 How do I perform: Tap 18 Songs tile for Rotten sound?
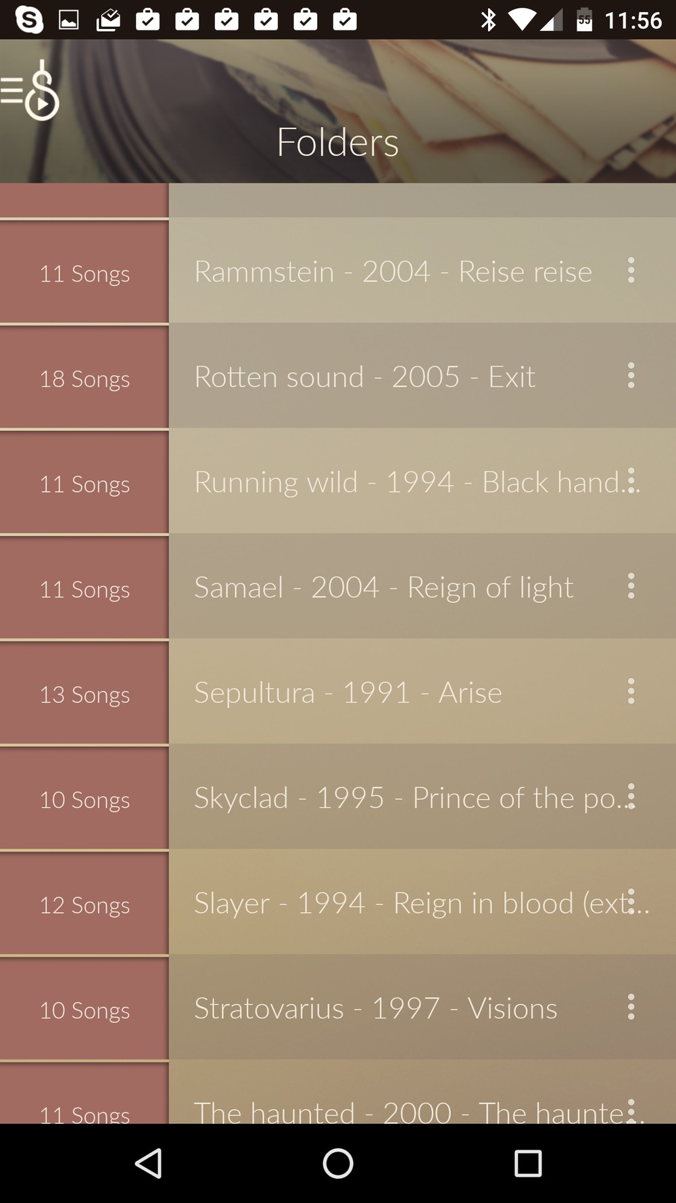click(x=84, y=378)
